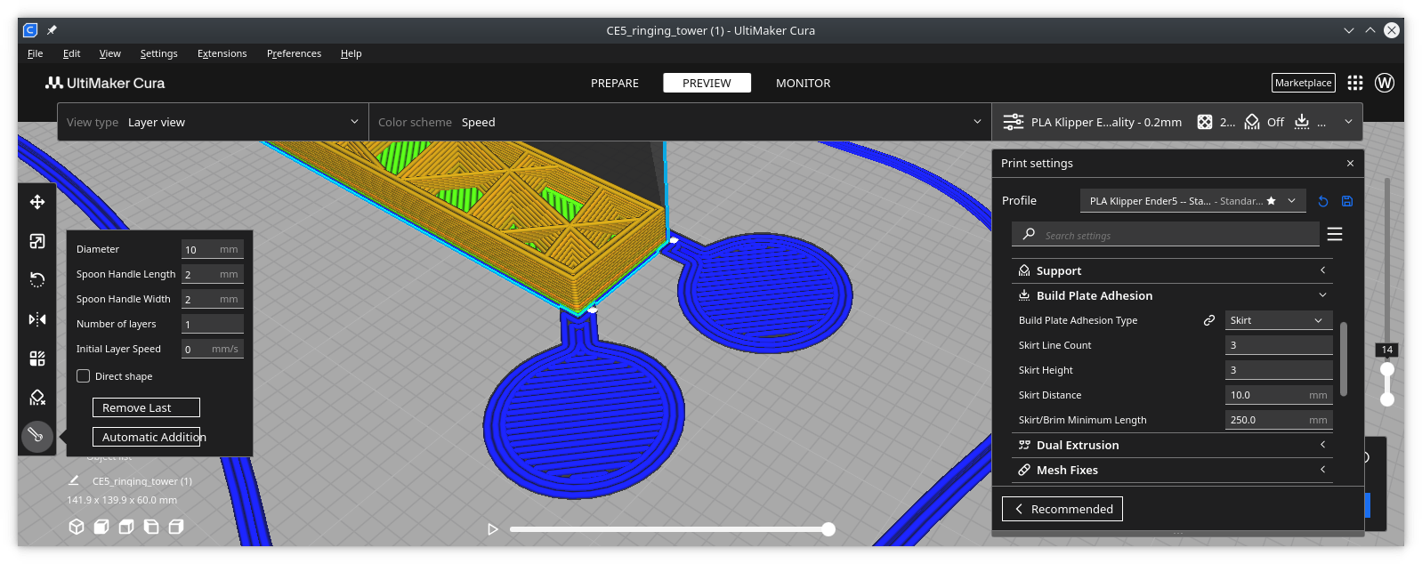Screen dimensions: 1422x564
Task: Click the layer slider top handle
Action: point(1387,369)
